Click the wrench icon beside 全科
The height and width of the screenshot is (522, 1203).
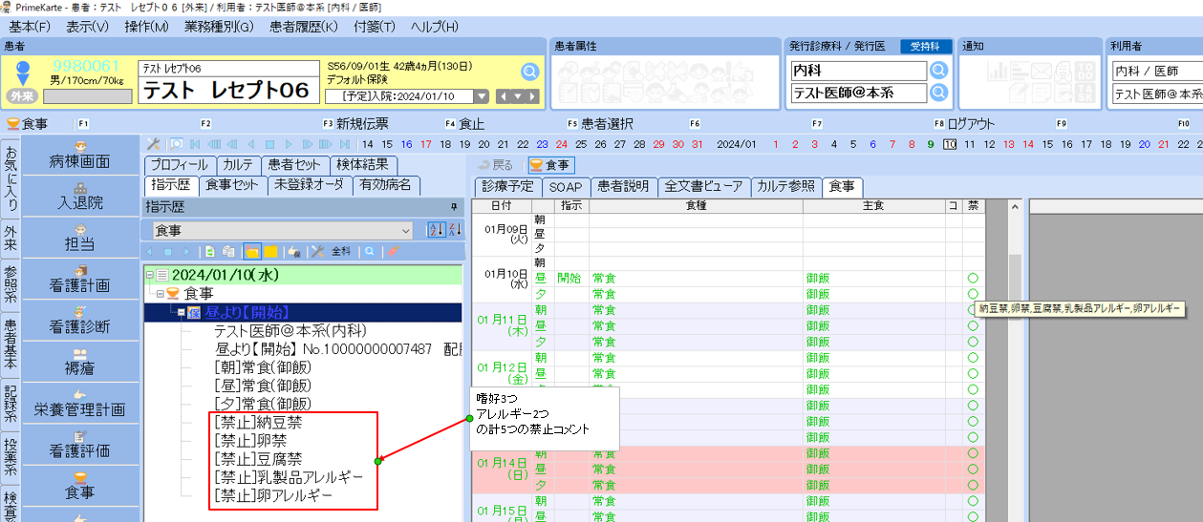(318, 252)
